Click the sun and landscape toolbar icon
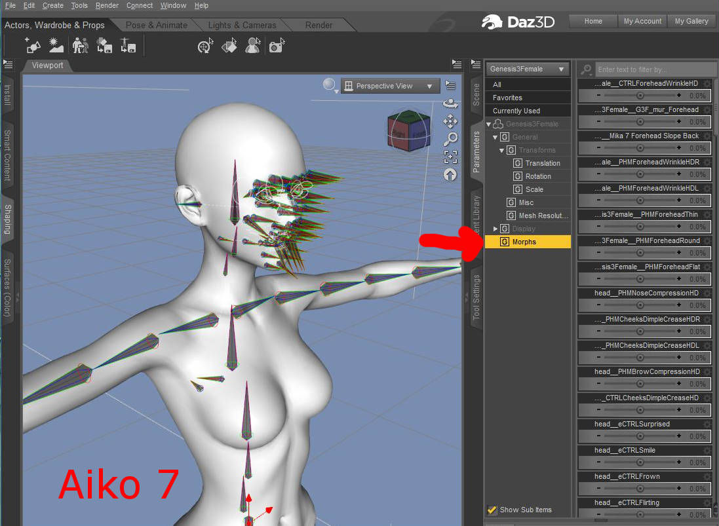 click(x=56, y=45)
